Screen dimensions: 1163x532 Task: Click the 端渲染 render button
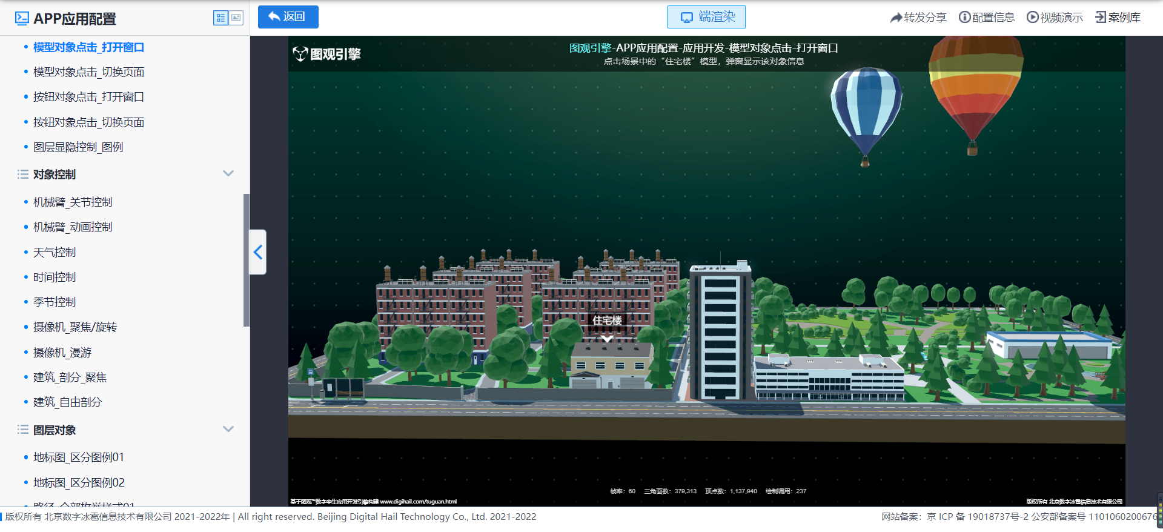click(706, 17)
